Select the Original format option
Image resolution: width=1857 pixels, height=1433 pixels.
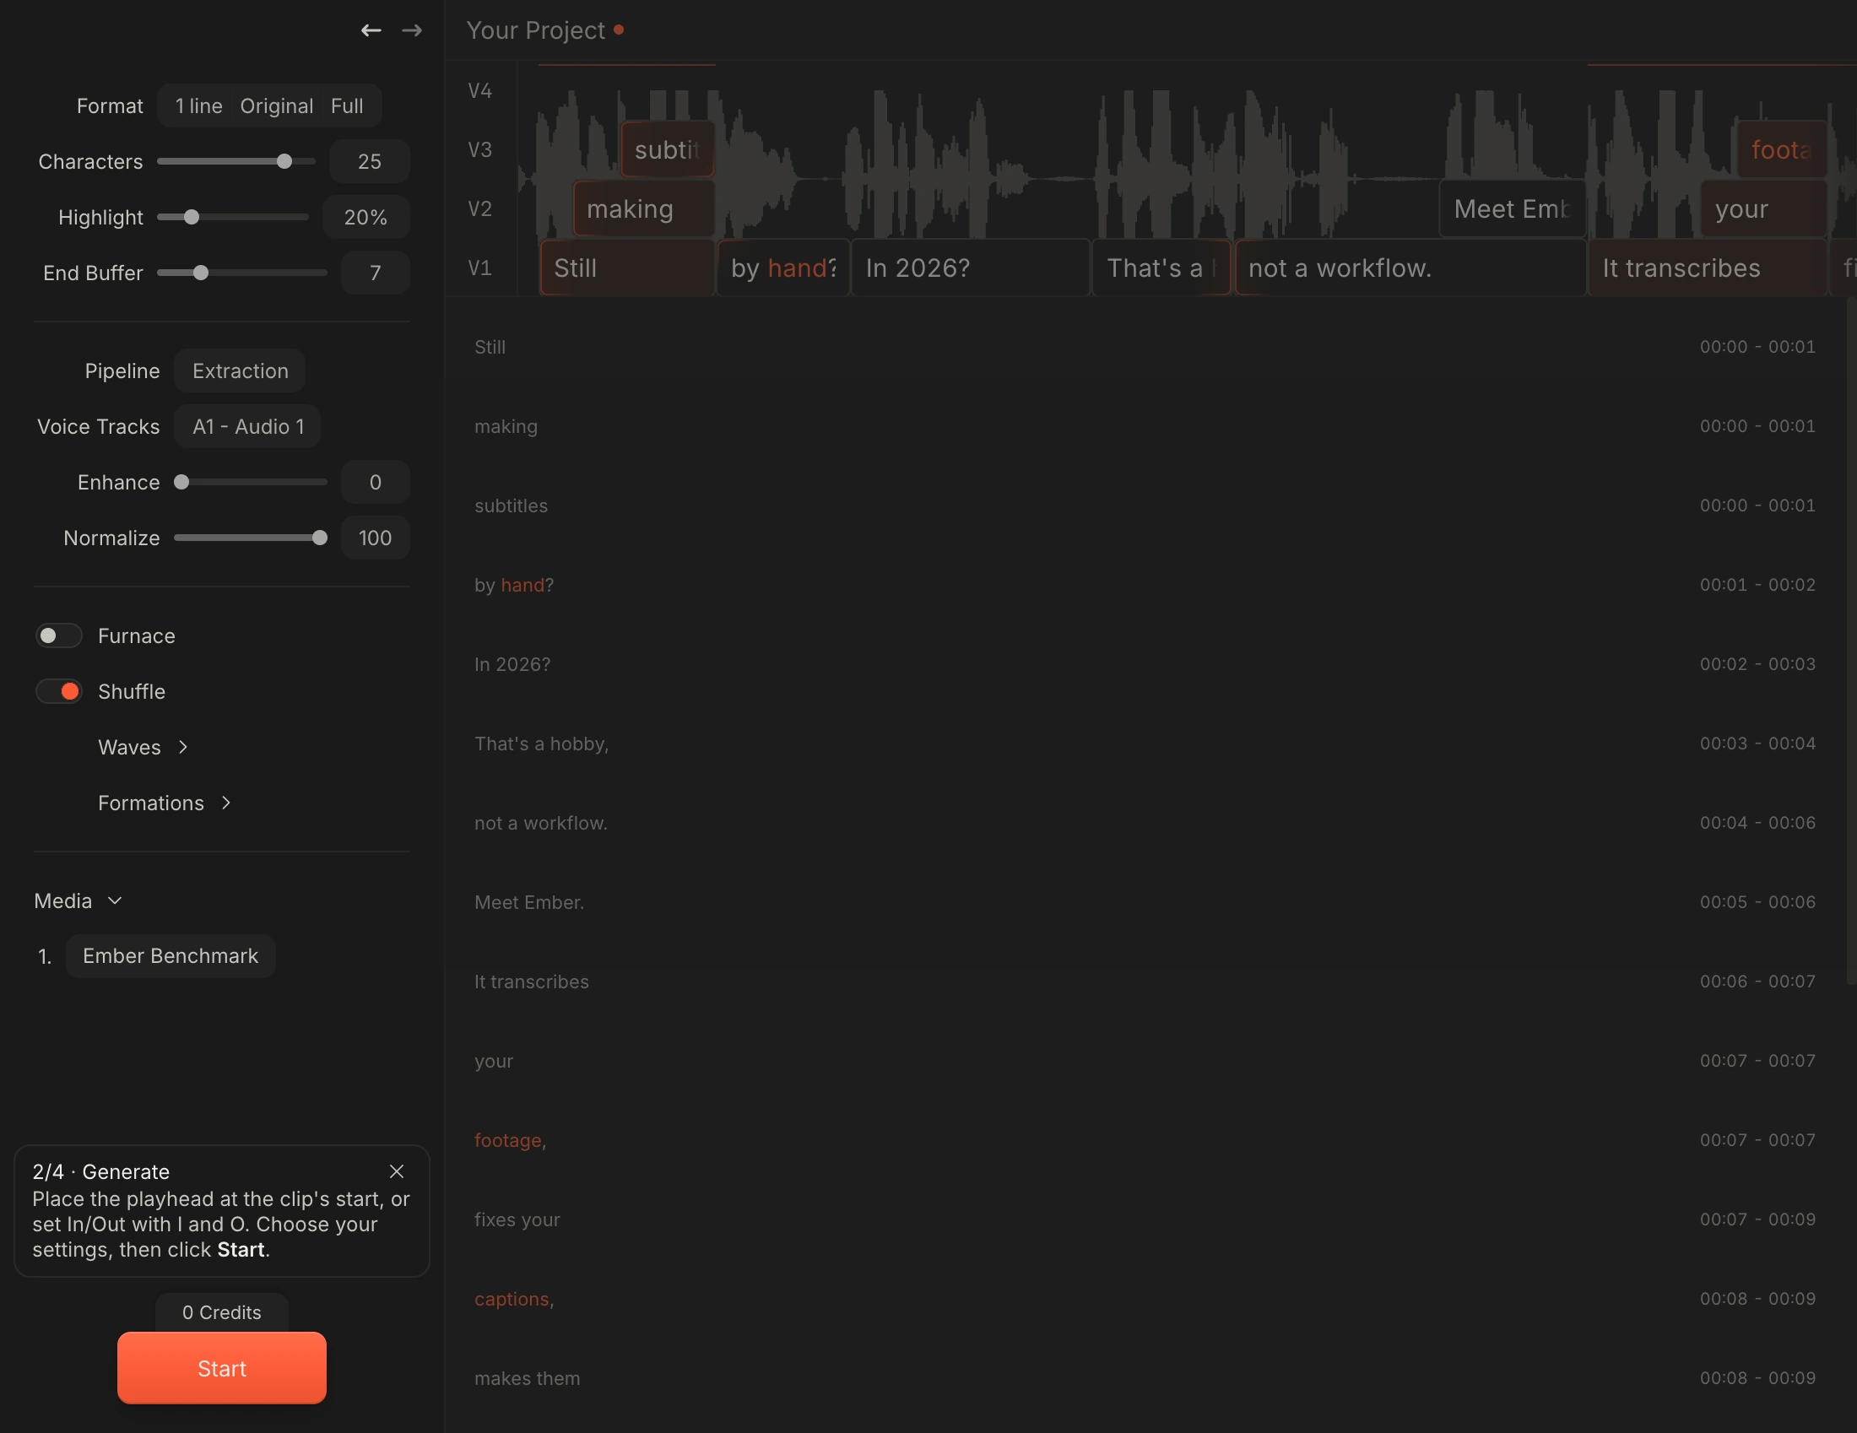point(276,106)
